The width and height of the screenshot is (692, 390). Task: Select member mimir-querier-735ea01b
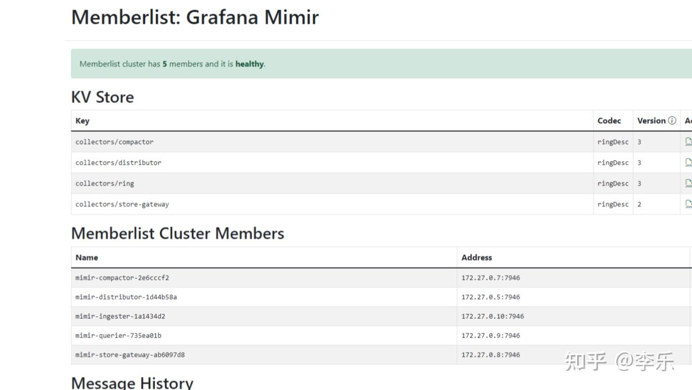117,335
